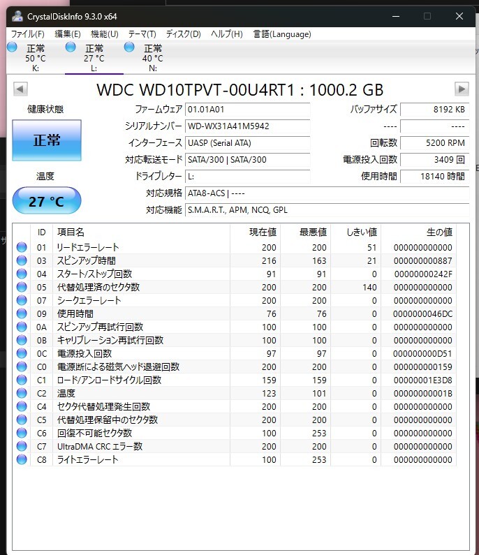Screen dimensions: 479x555
Task: Click status orb for 05 代替処理済のセクタ数
Action: [x=22, y=287]
